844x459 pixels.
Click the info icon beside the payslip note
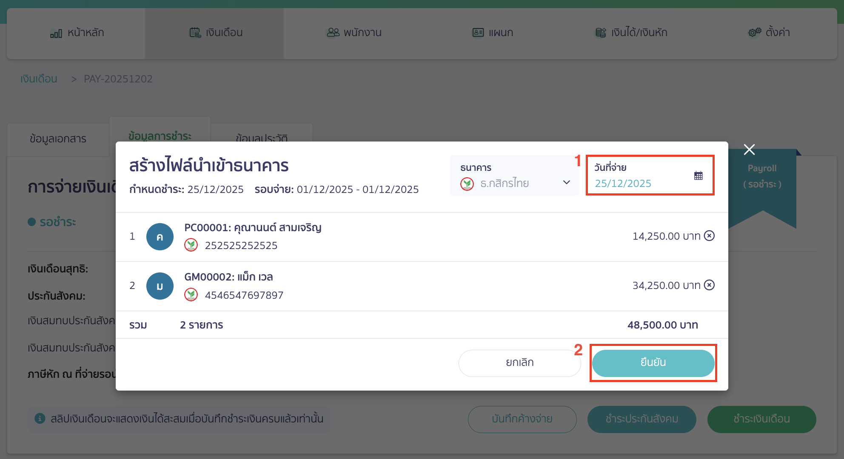[x=40, y=419]
